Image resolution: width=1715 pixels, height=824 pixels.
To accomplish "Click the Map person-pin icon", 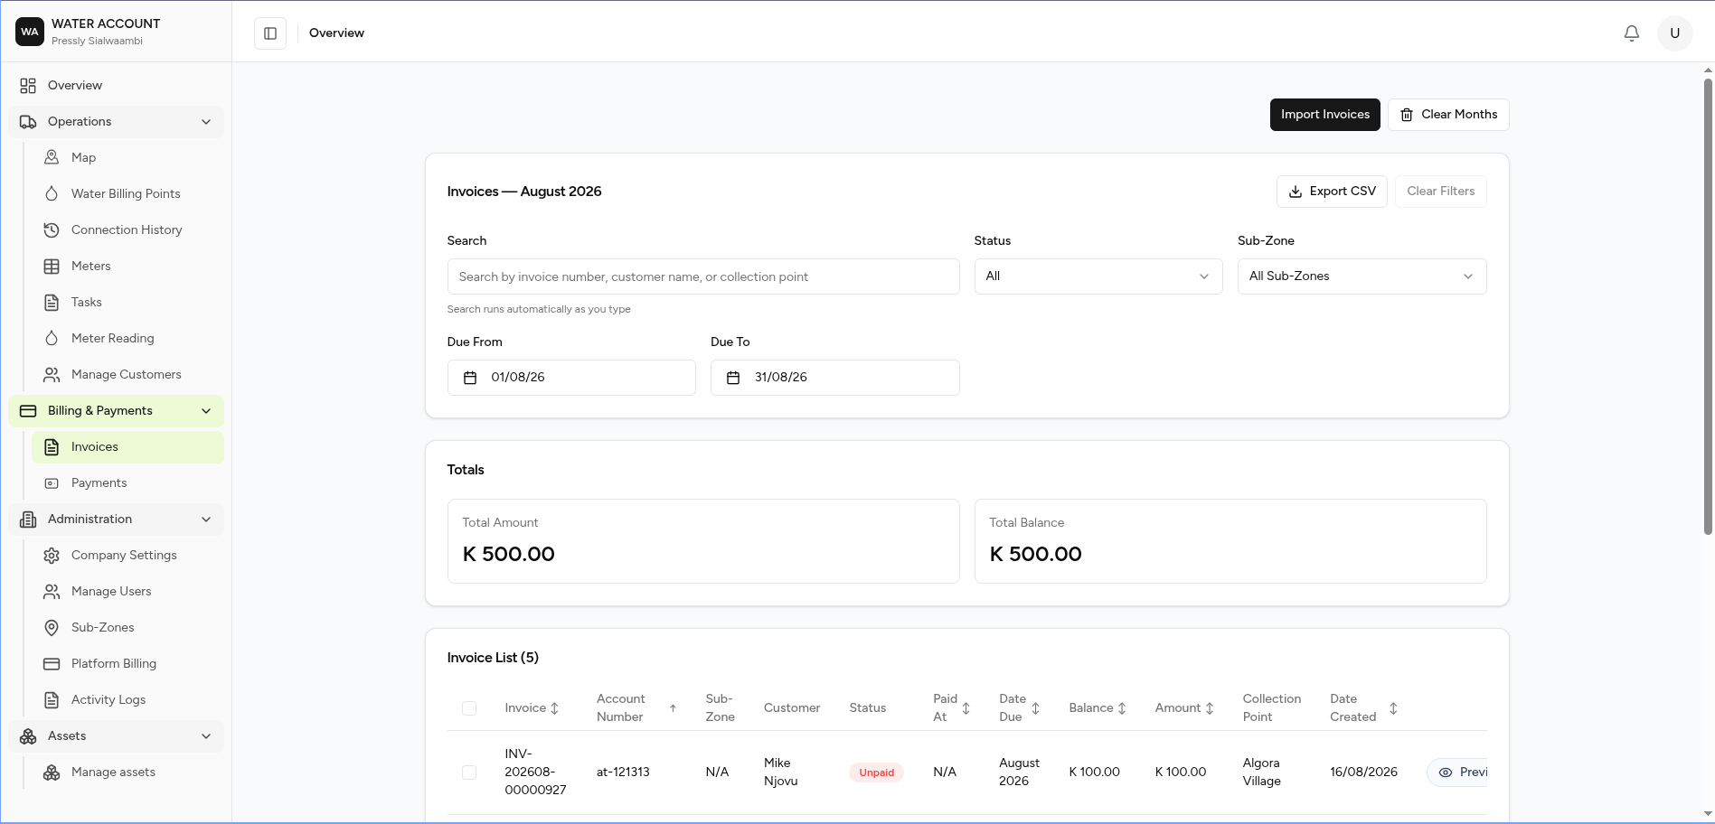I will tap(52, 157).
